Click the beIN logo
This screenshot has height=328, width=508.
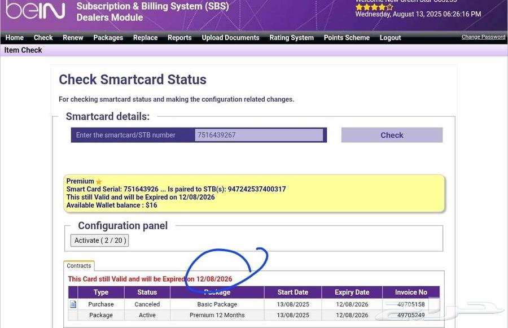coord(35,11)
